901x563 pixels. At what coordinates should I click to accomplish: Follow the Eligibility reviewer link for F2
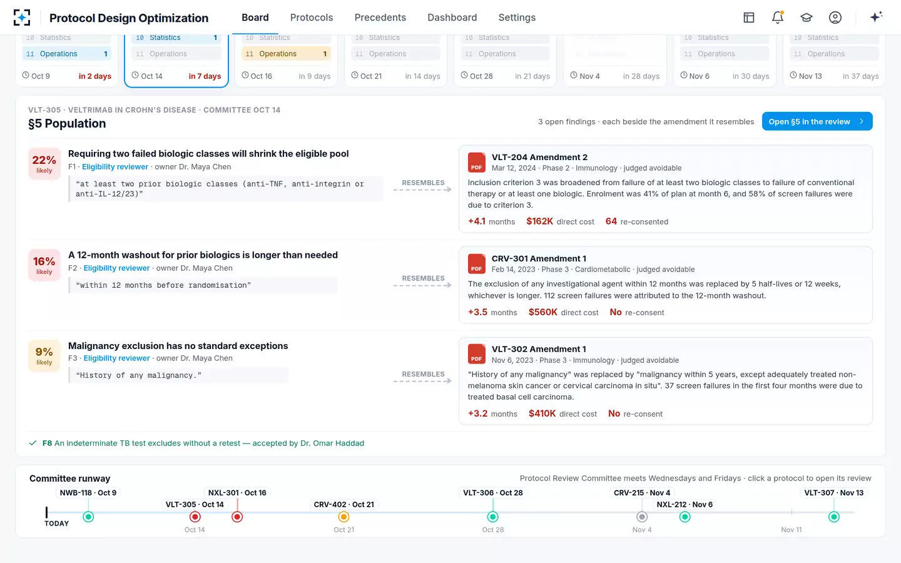click(x=116, y=268)
